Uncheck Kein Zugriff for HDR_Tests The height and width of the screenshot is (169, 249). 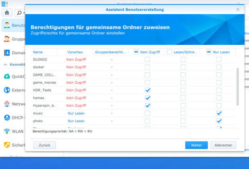[x=147, y=90]
